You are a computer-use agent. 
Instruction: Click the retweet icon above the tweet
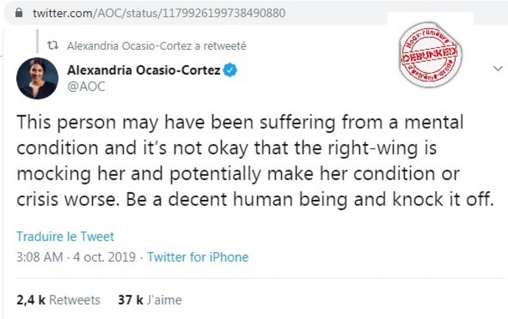(52, 45)
